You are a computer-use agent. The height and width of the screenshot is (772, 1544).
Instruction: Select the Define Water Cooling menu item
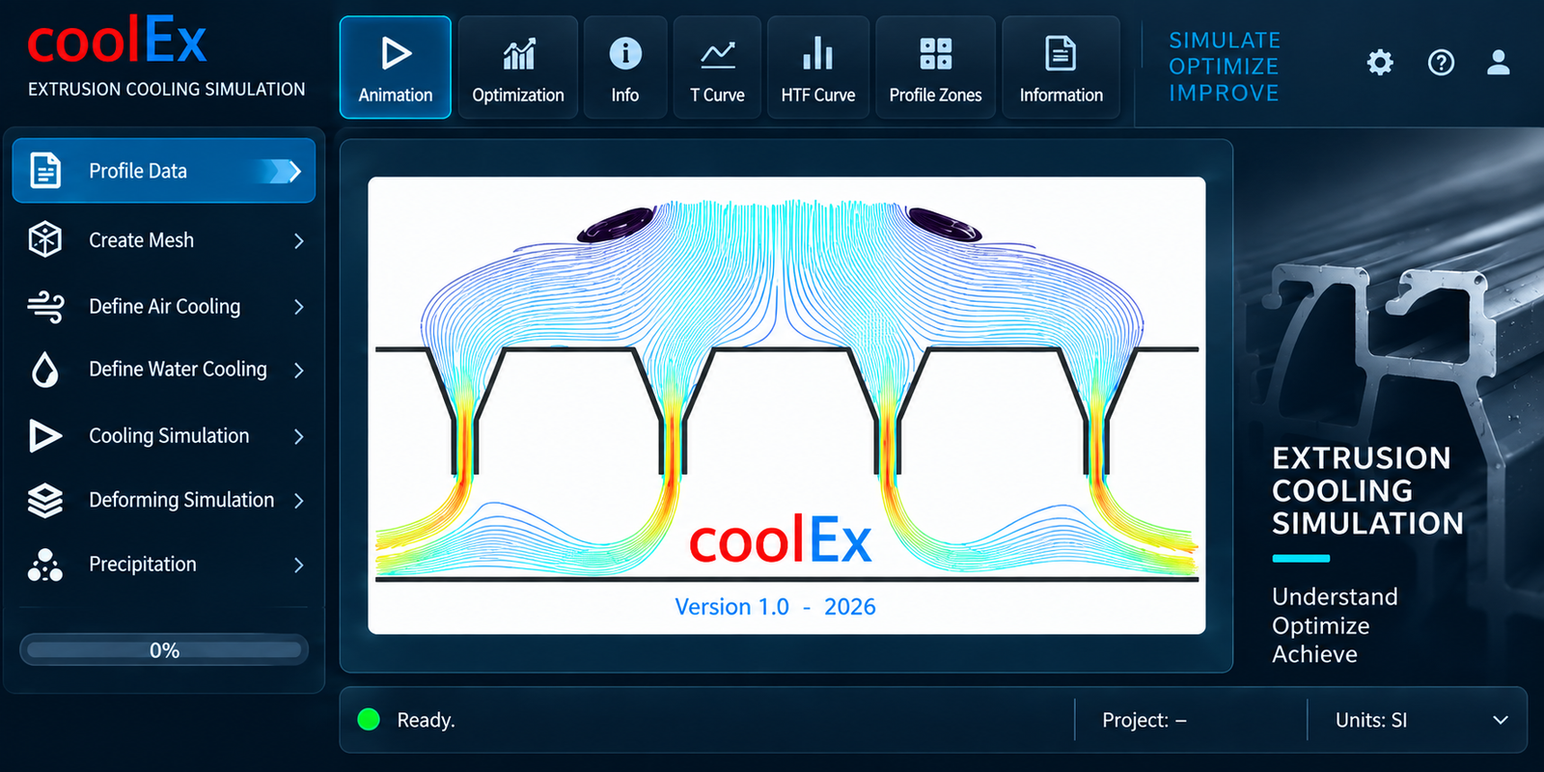tap(164, 370)
